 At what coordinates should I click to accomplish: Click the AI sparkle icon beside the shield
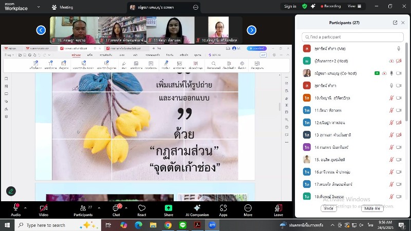(x=313, y=6)
